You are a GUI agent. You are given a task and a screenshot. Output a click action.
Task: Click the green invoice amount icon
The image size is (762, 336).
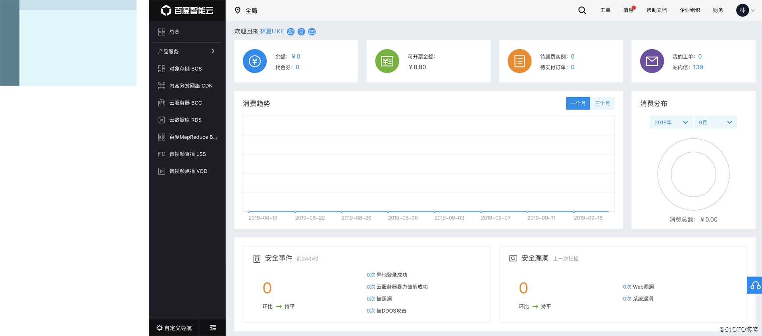(387, 61)
